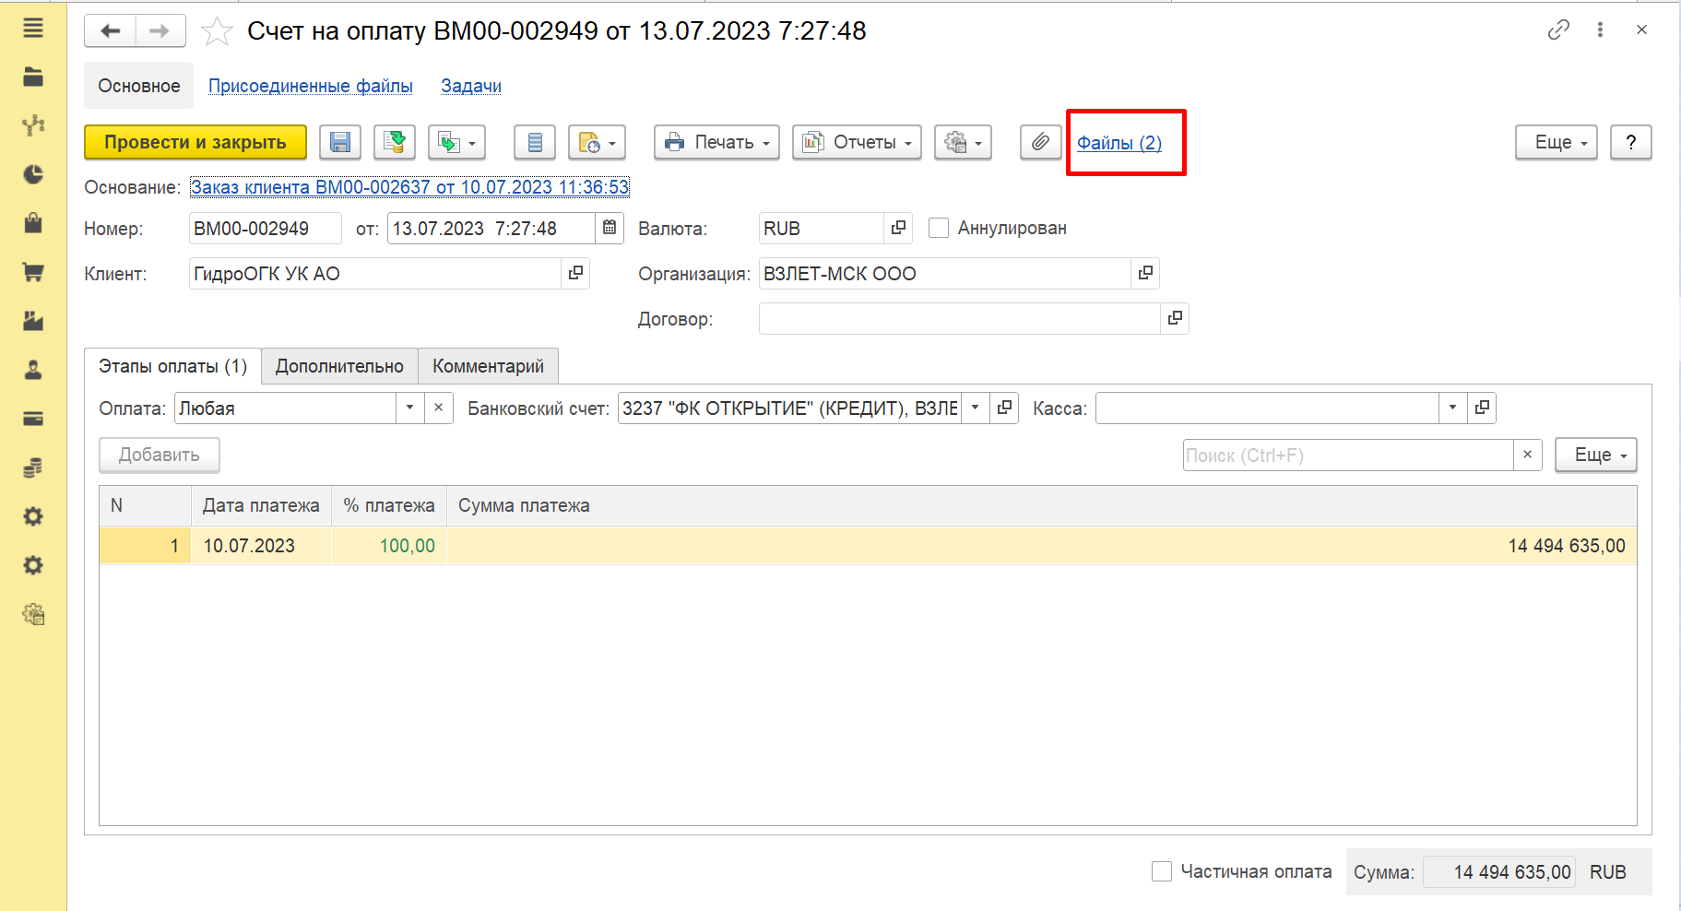Open the top toolbar Еще menu

tap(1557, 142)
